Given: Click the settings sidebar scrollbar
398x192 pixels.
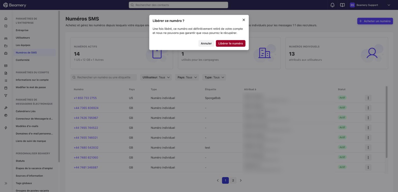Looking at the screenshot, I should [x=59, y=86].
